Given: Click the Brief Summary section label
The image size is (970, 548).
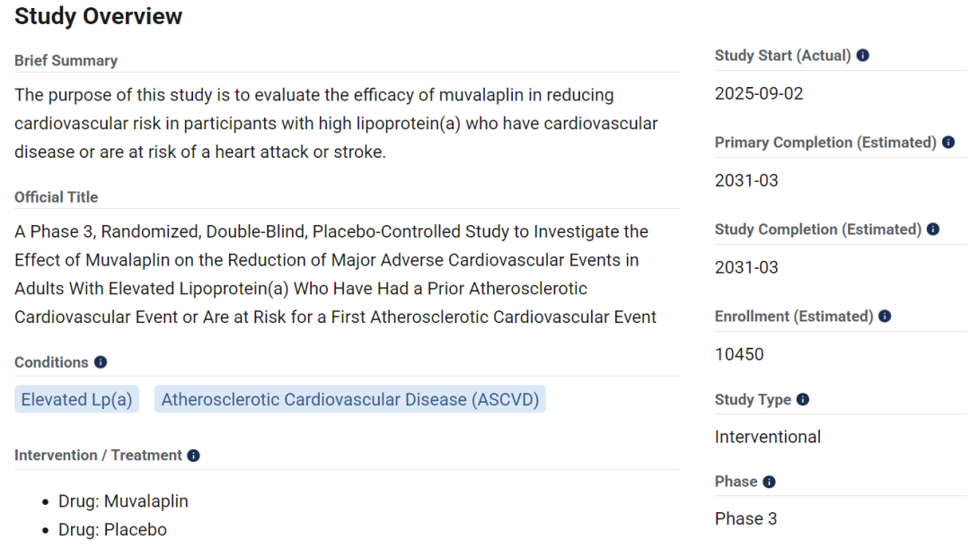Looking at the screenshot, I should [x=66, y=61].
